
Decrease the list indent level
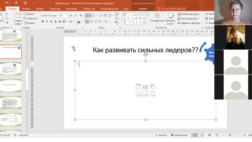click(x=101, y=15)
